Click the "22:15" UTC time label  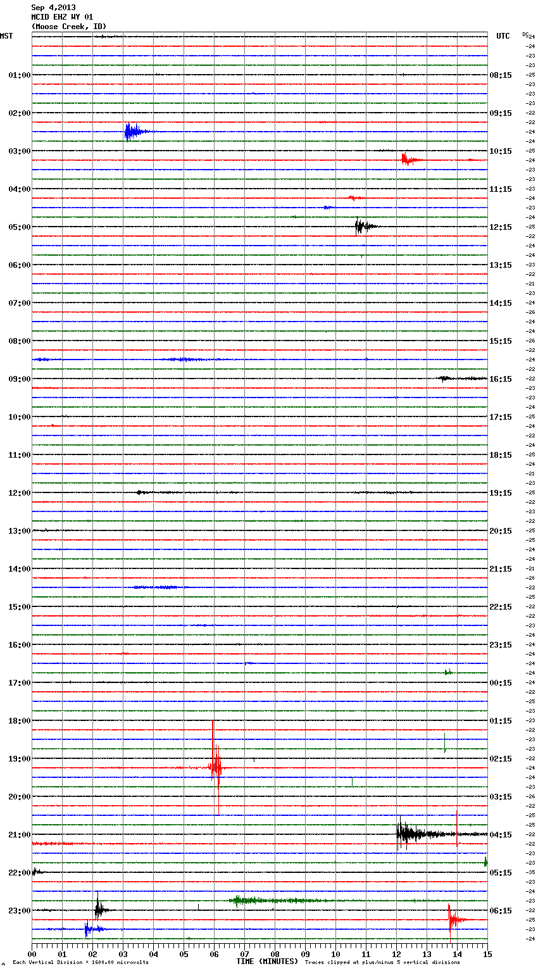pyautogui.click(x=501, y=606)
